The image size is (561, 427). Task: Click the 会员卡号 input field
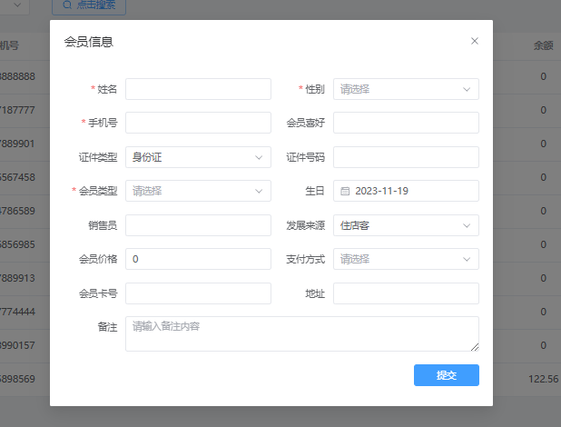(198, 293)
